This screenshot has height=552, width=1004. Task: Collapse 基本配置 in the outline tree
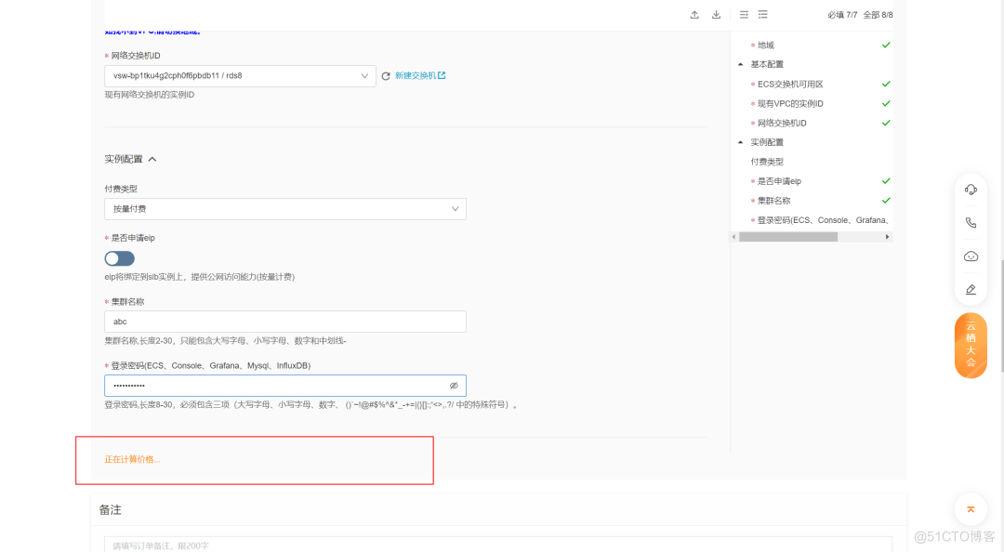pos(740,65)
